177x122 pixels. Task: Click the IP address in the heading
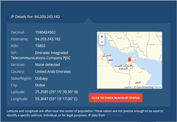(47, 17)
